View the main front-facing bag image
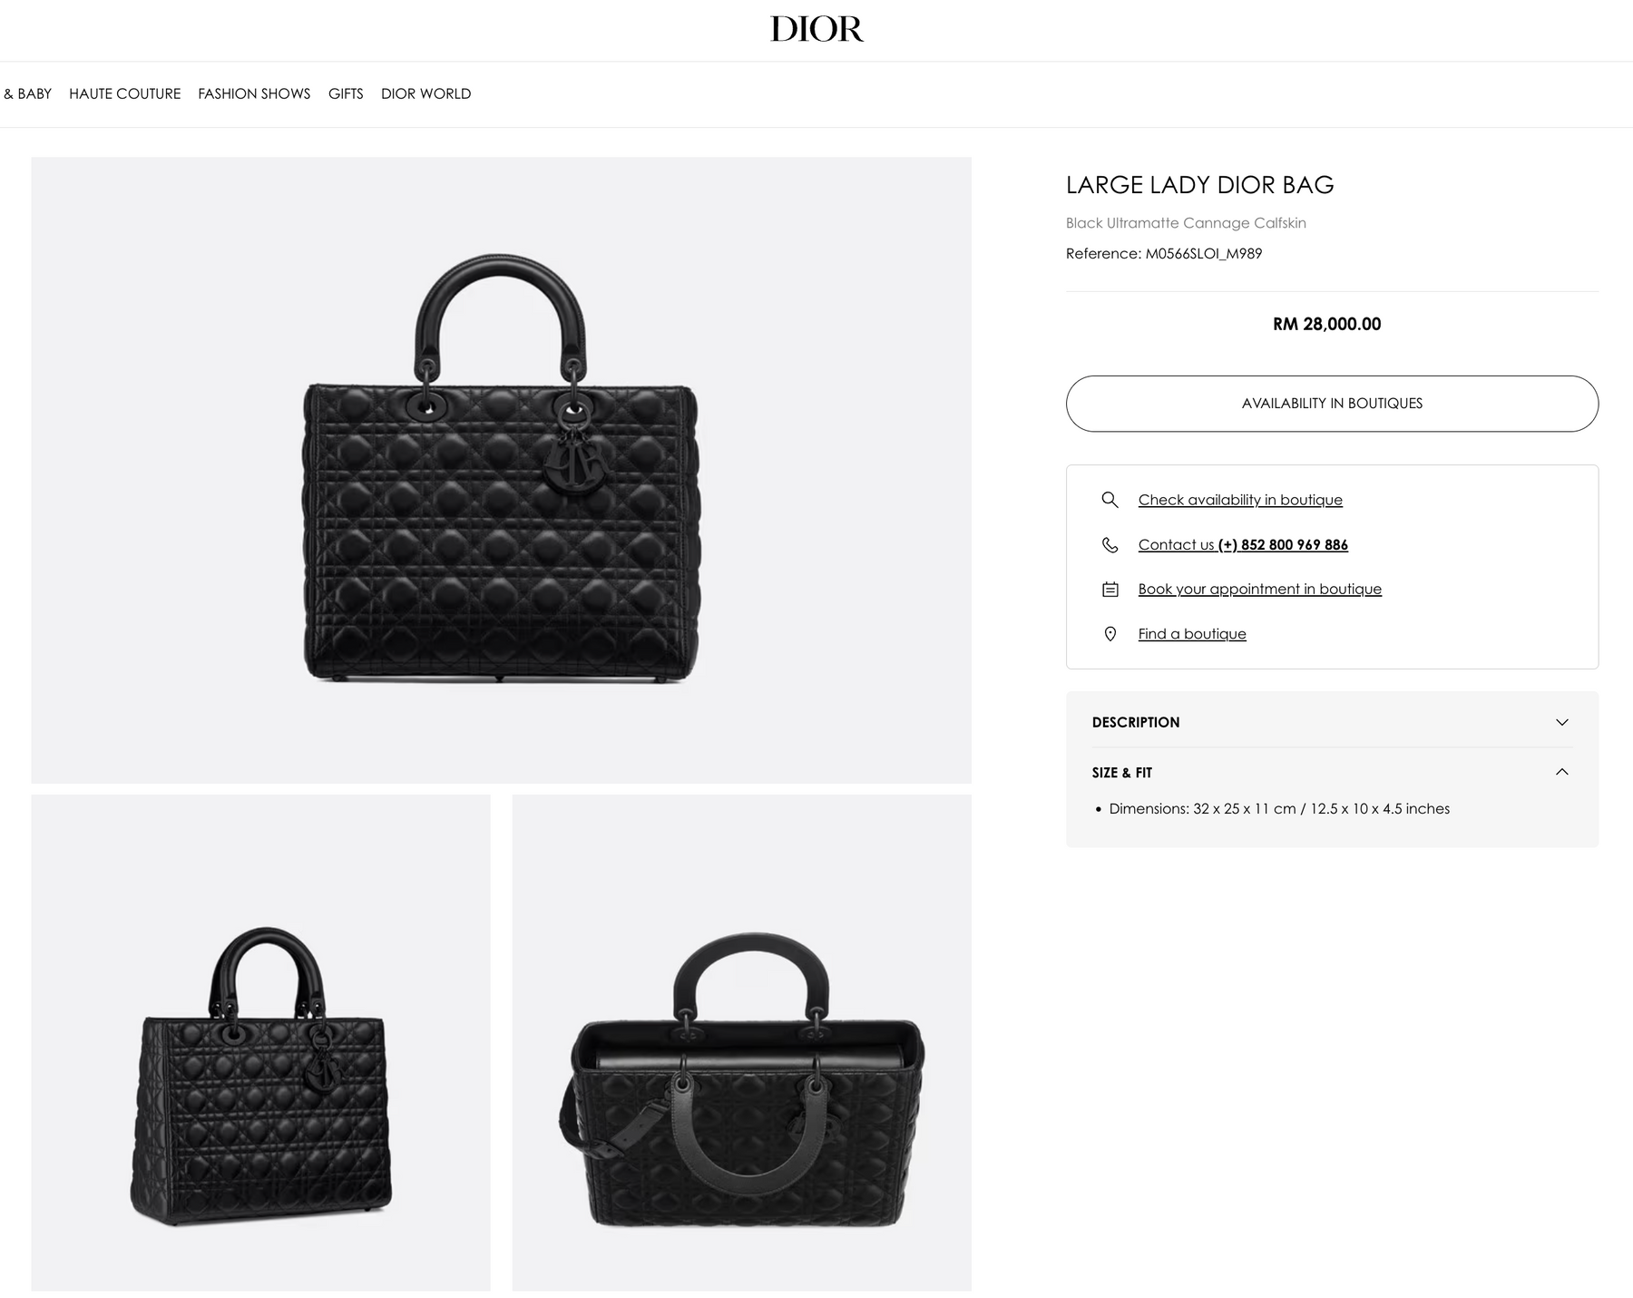This screenshot has width=1633, height=1298. (x=501, y=470)
